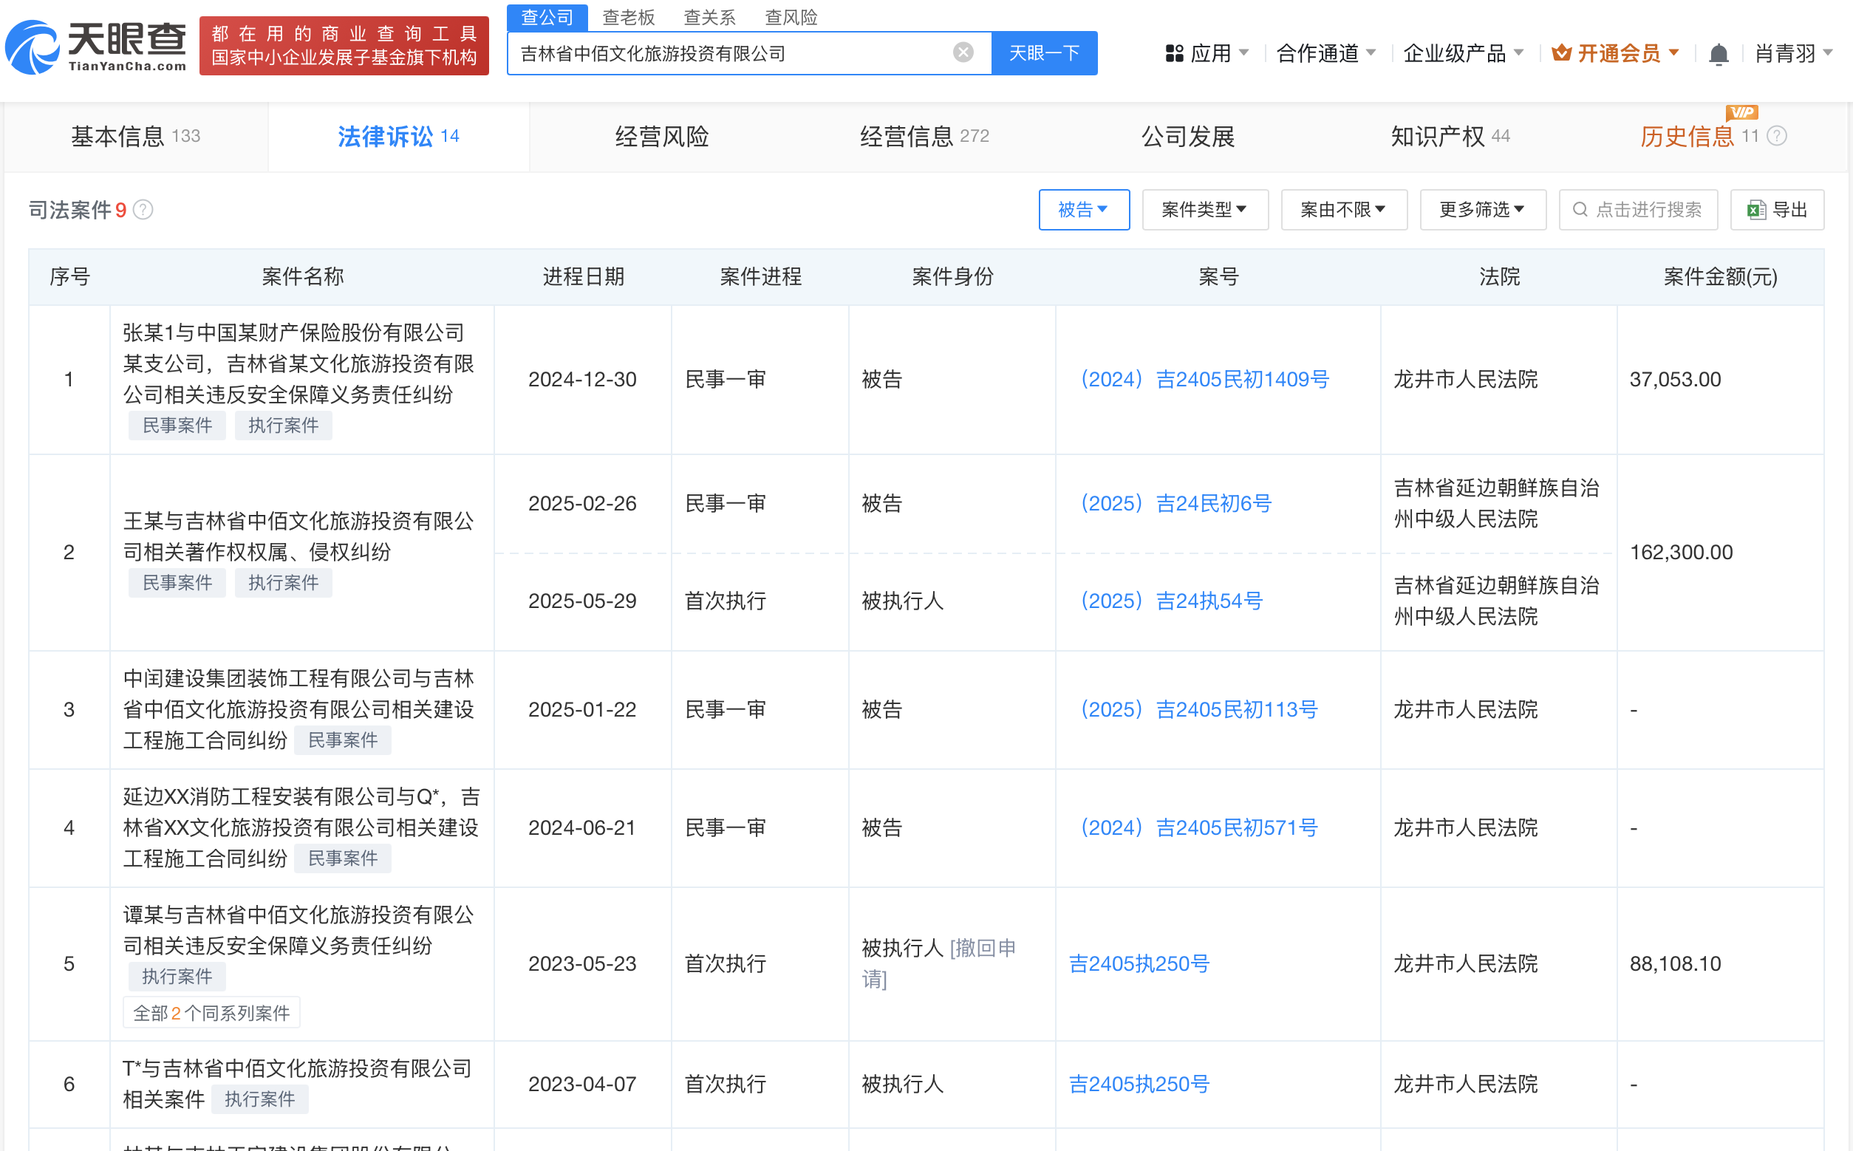Switch to the 经营风险 tab
Viewport: 1853px width, 1151px height.
[x=661, y=137]
